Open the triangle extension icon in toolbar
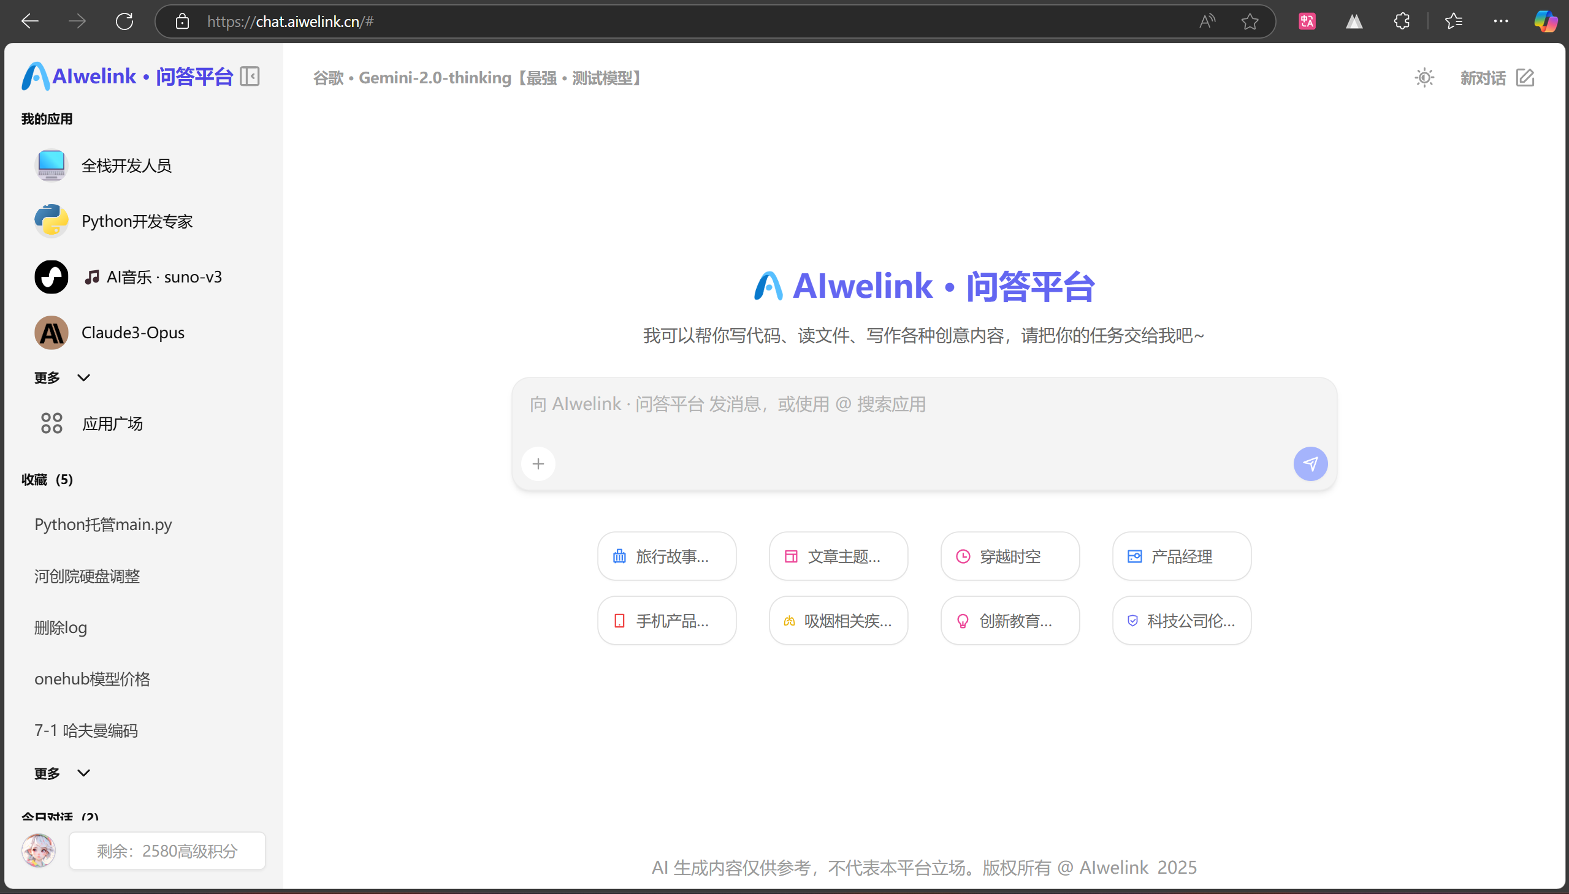Viewport: 1569px width, 894px height. pyautogui.click(x=1354, y=21)
